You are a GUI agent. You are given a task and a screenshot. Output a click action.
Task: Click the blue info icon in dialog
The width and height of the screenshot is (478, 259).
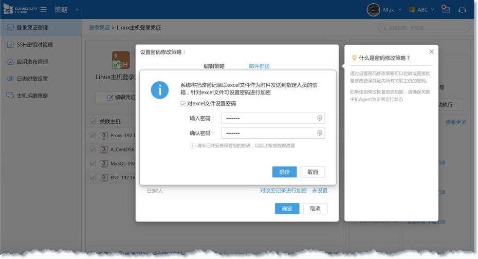coord(160,90)
